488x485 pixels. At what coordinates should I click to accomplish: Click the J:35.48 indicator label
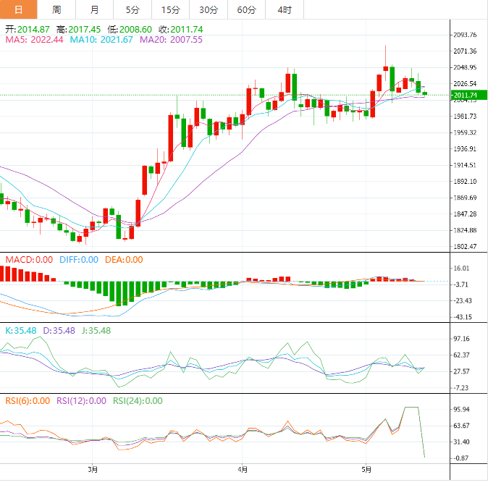(x=96, y=330)
